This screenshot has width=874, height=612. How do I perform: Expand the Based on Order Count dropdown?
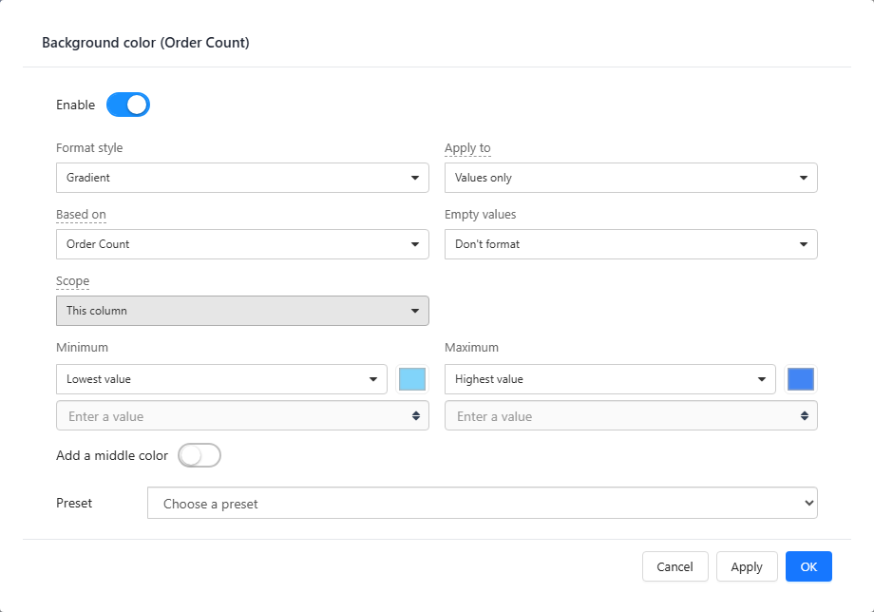pyautogui.click(x=242, y=244)
